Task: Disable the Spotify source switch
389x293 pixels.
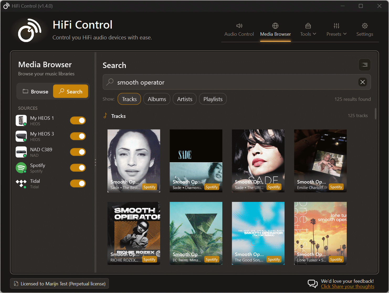Action: click(78, 168)
